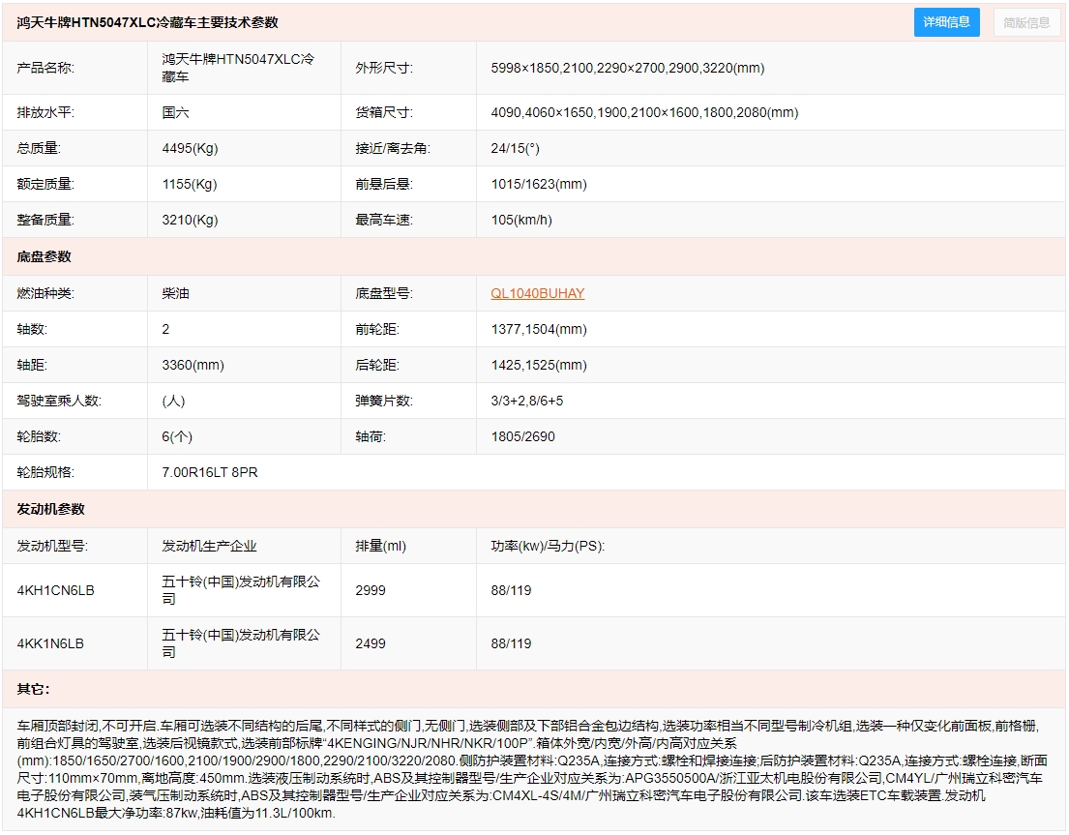Select the 整备质量 value 3210(Kg)
The width and height of the screenshot is (1069, 835).
click(x=190, y=220)
